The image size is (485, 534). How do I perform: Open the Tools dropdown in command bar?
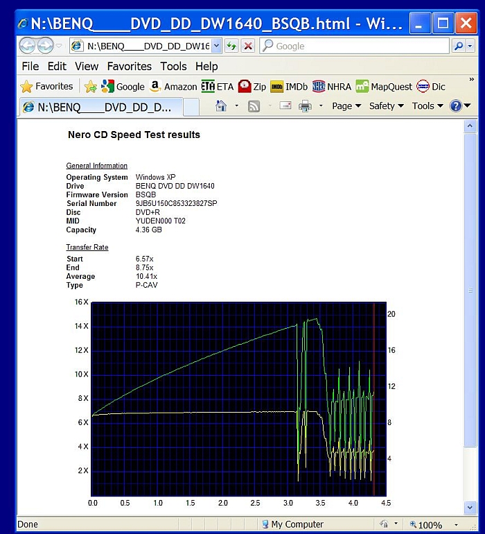427,106
